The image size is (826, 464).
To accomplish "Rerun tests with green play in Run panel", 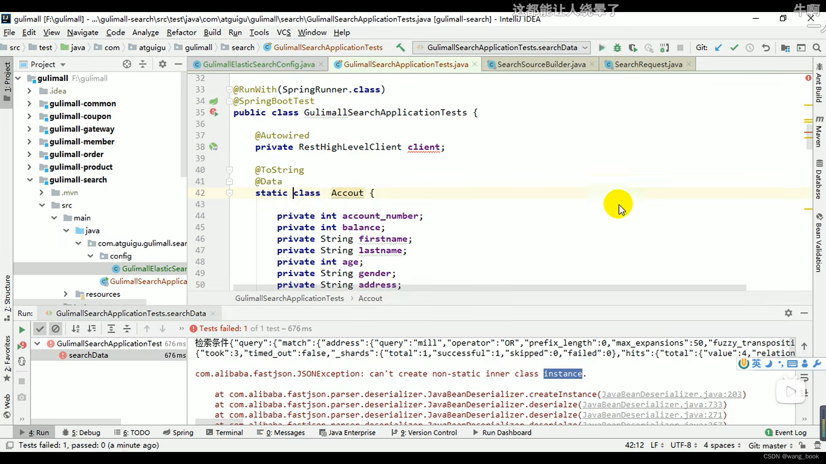I will [x=22, y=330].
